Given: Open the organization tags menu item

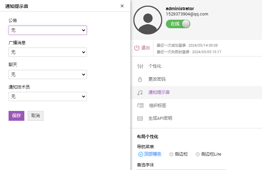Looking at the screenshot, I should (158, 106).
